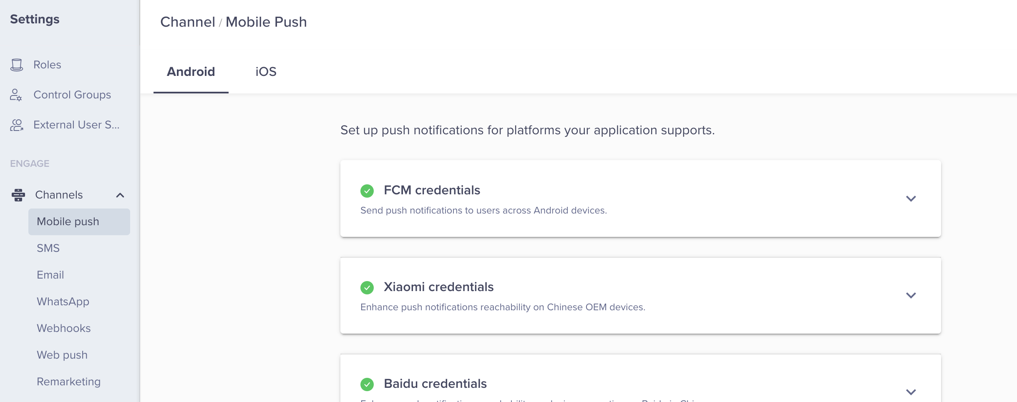Click the Channel breadcrumb link

[188, 22]
